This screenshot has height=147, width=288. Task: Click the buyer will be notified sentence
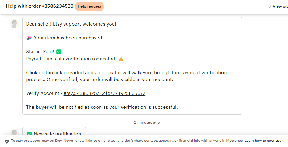[102, 107]
